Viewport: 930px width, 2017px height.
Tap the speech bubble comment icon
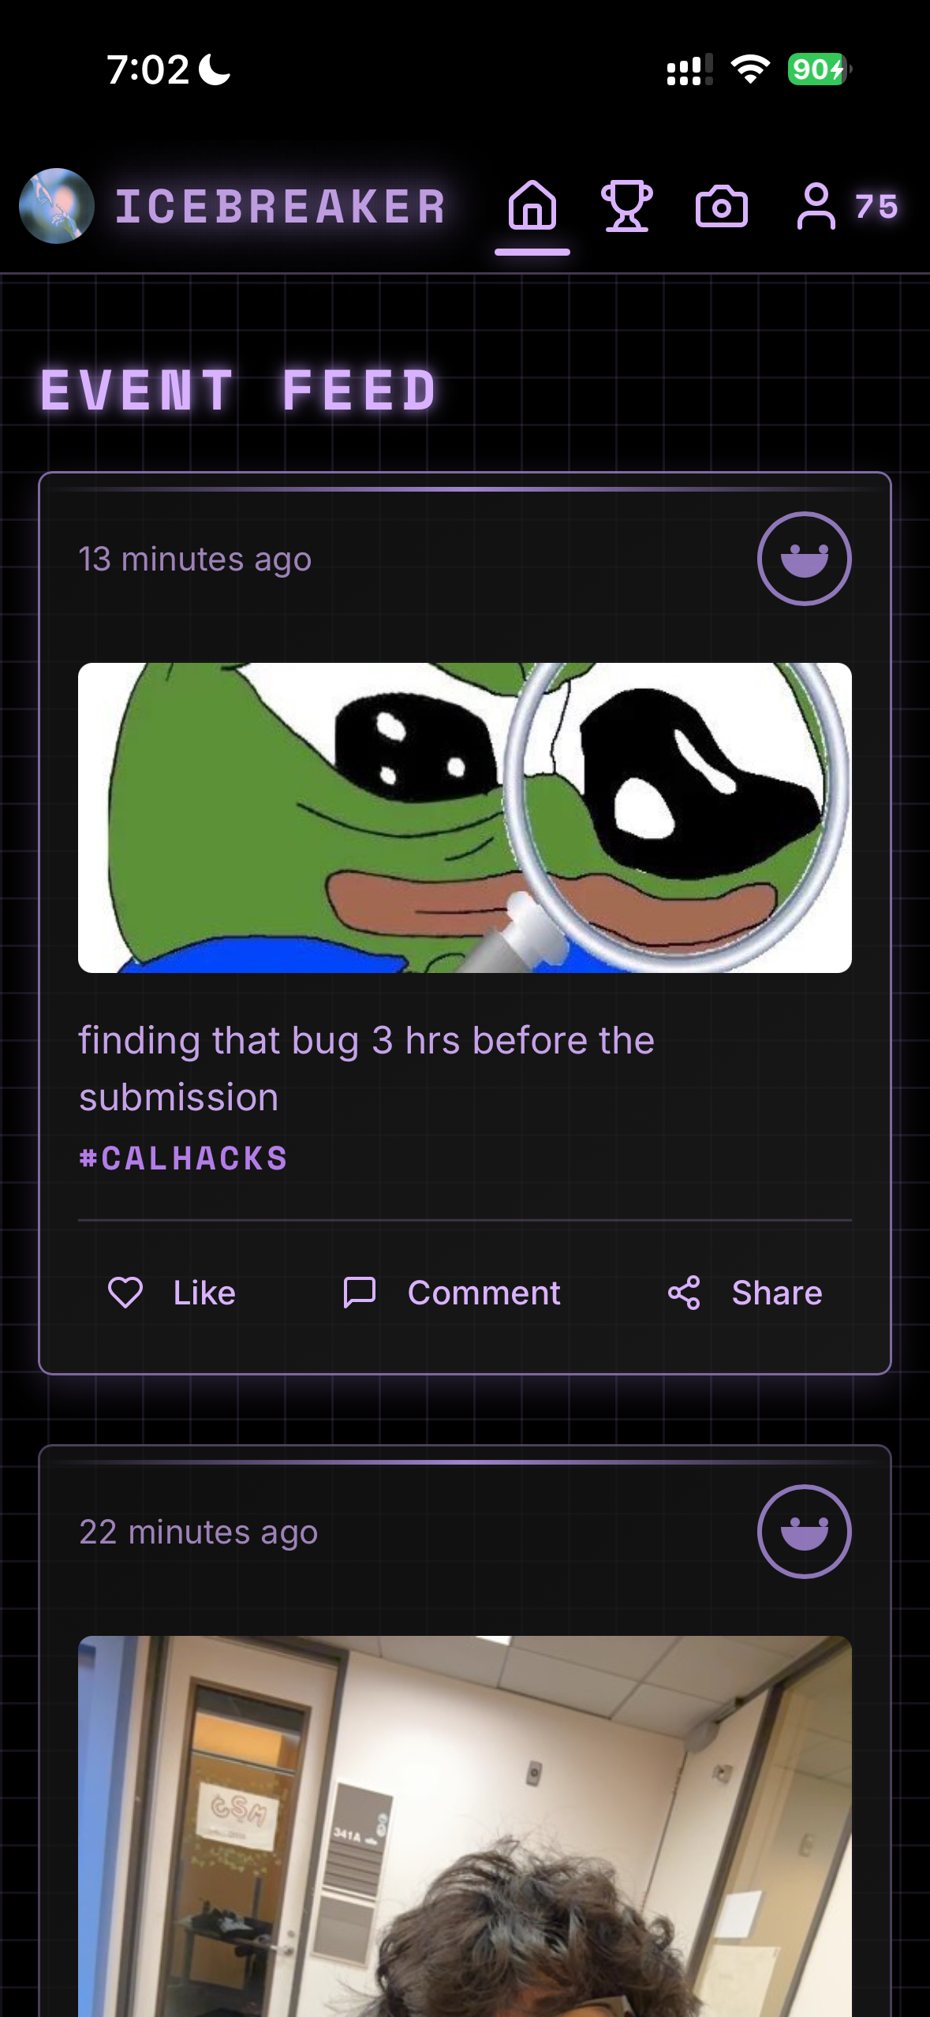359,1293
